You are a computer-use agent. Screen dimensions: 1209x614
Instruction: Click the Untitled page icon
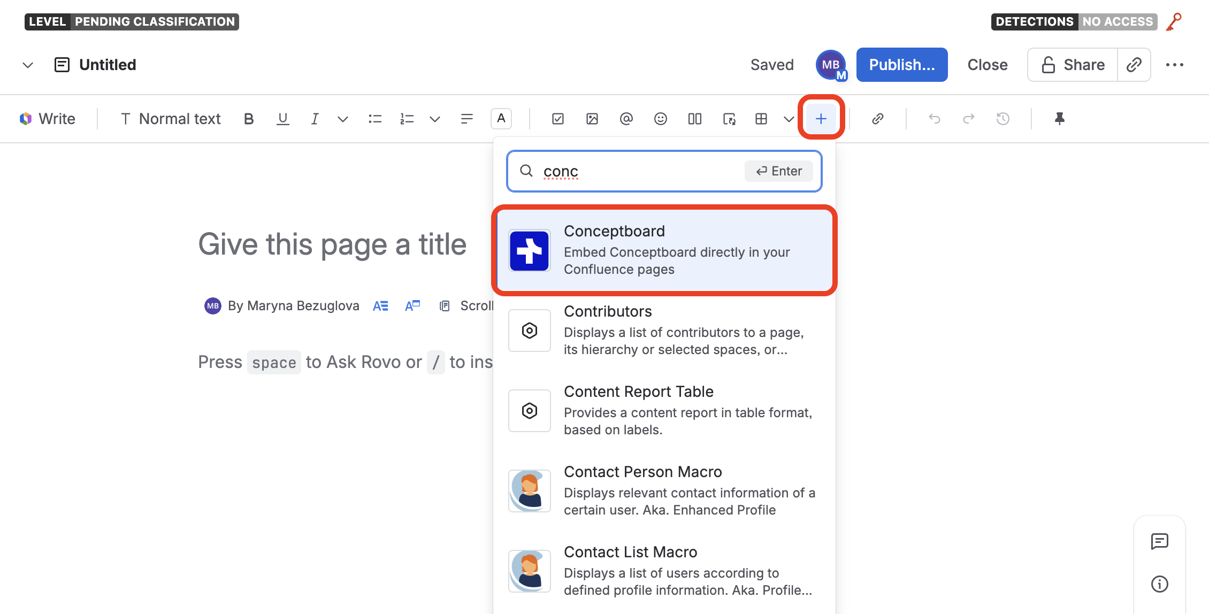pos(62,65)
